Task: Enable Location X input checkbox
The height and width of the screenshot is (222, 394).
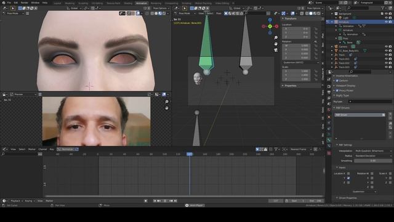Action: coord(348,173)
